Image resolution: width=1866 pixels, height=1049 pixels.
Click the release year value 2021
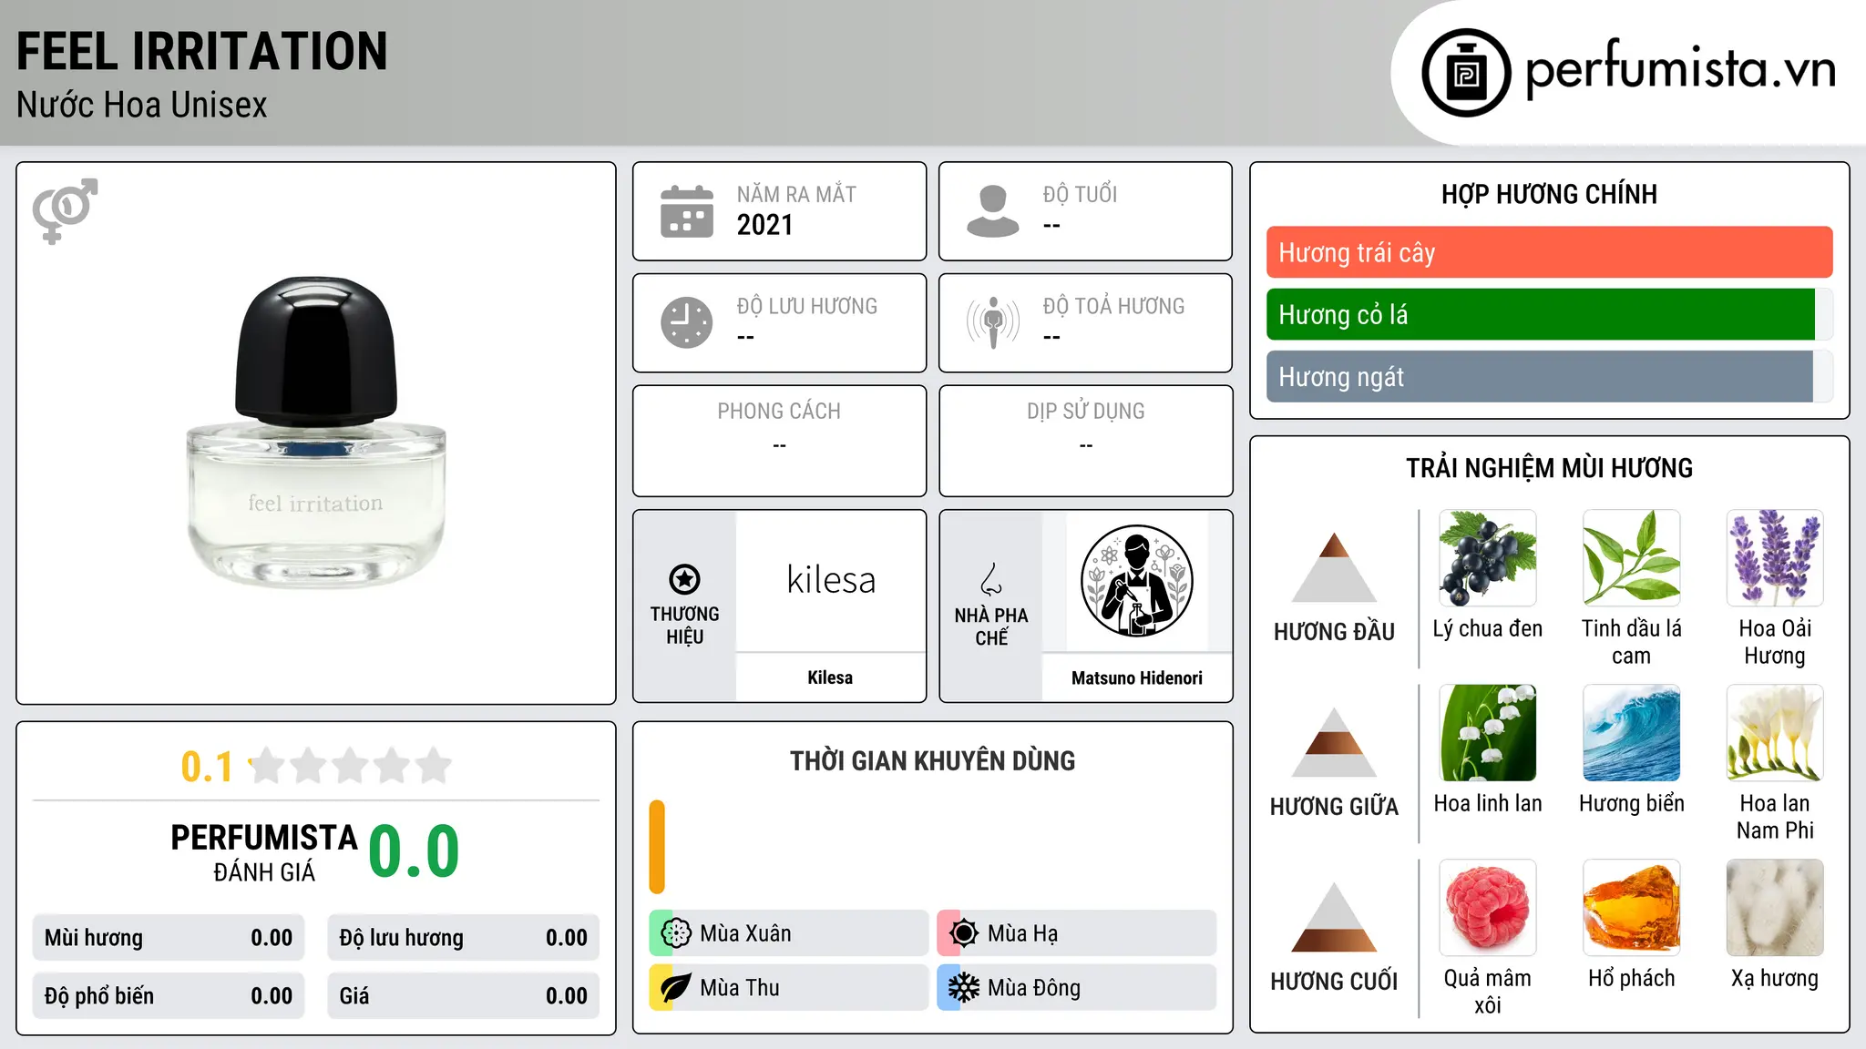(765, 225)
